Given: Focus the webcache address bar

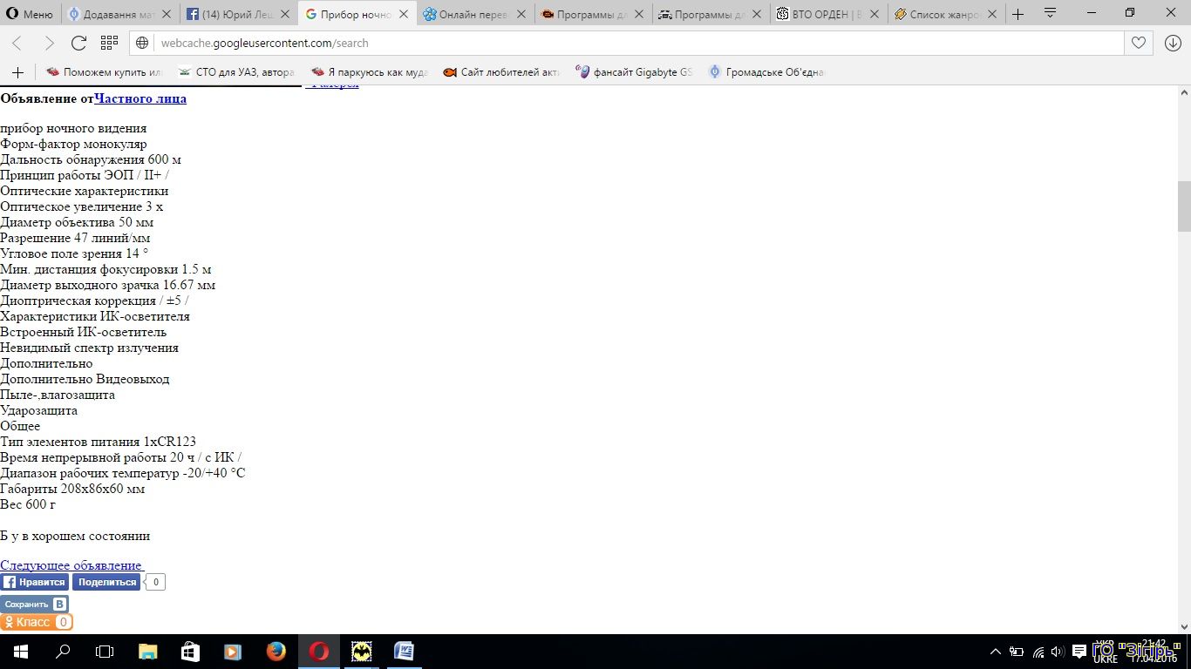Looking at the screenshot, I should tap(626, 43).
